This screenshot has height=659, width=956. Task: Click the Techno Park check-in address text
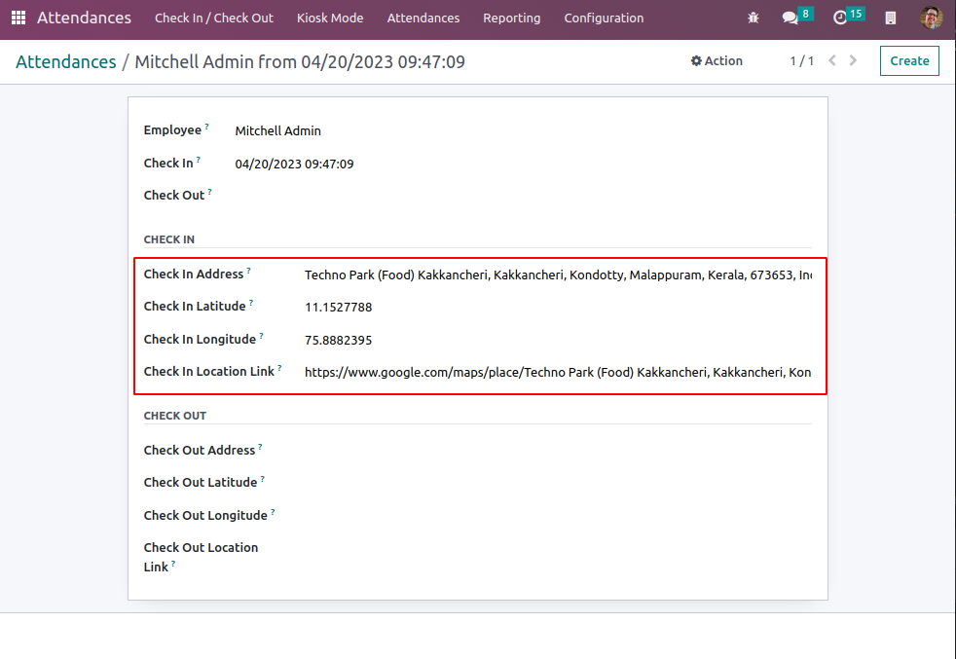(558, 275)
